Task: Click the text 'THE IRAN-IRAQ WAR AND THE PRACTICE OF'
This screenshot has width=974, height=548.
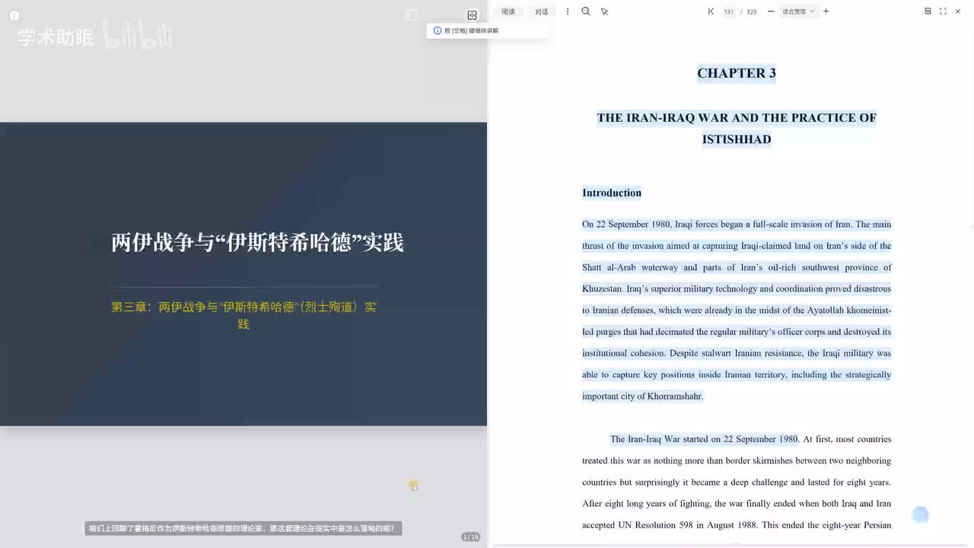Action: pos(737,118)
